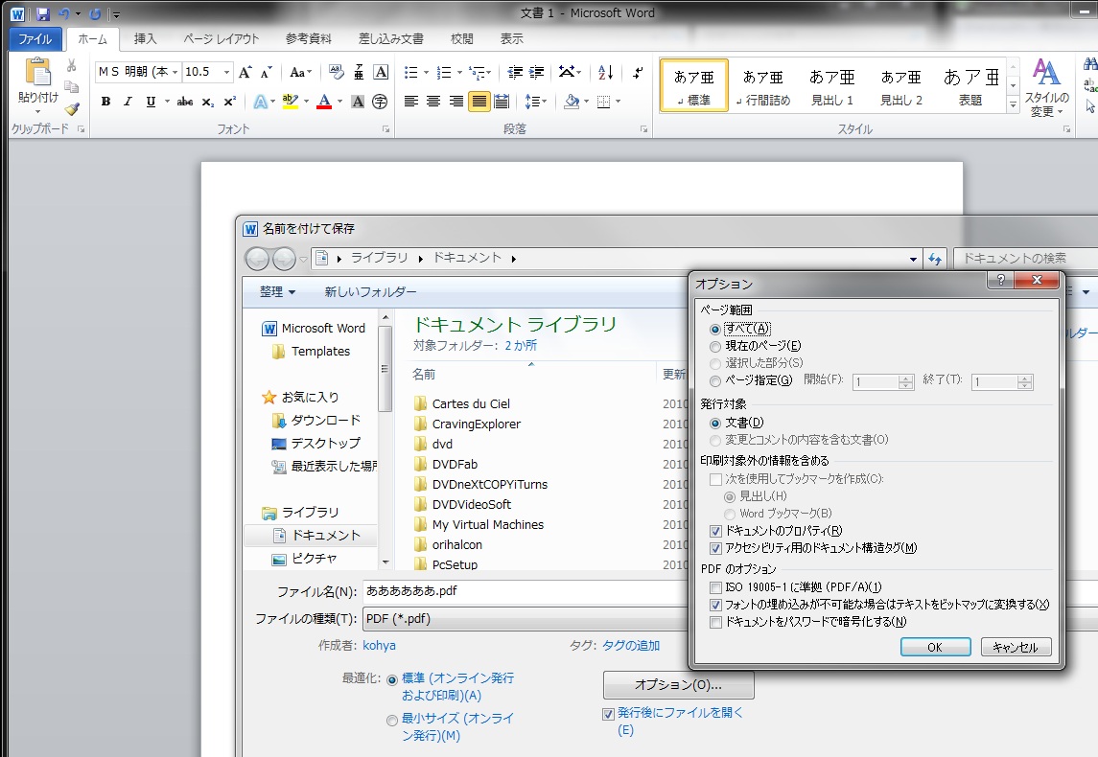Viewport: 1098px width, 757px height.
Task: Toggle bold formatting in the ribbon
Action: 105,102
